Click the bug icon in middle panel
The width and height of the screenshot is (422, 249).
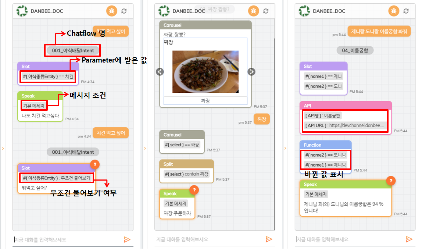coord(254,11)
